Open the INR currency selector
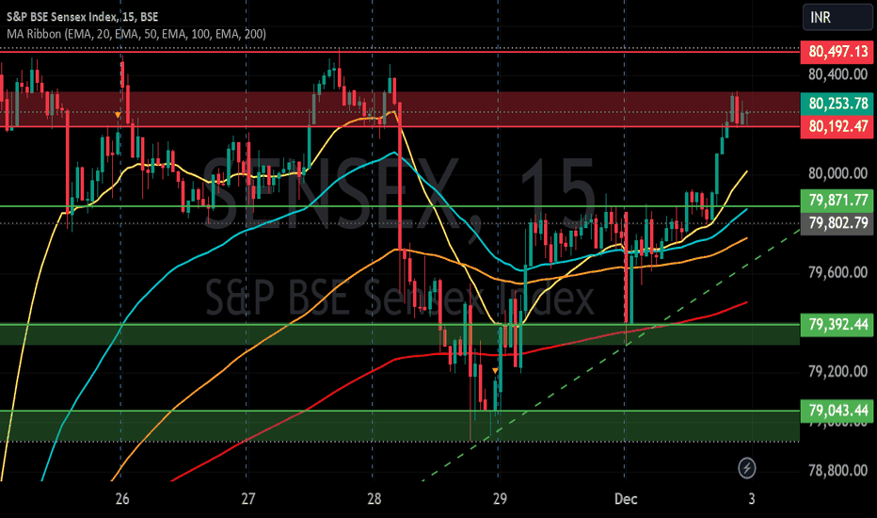This screenshot has height=518, width=877. click(x=837, y=17)
